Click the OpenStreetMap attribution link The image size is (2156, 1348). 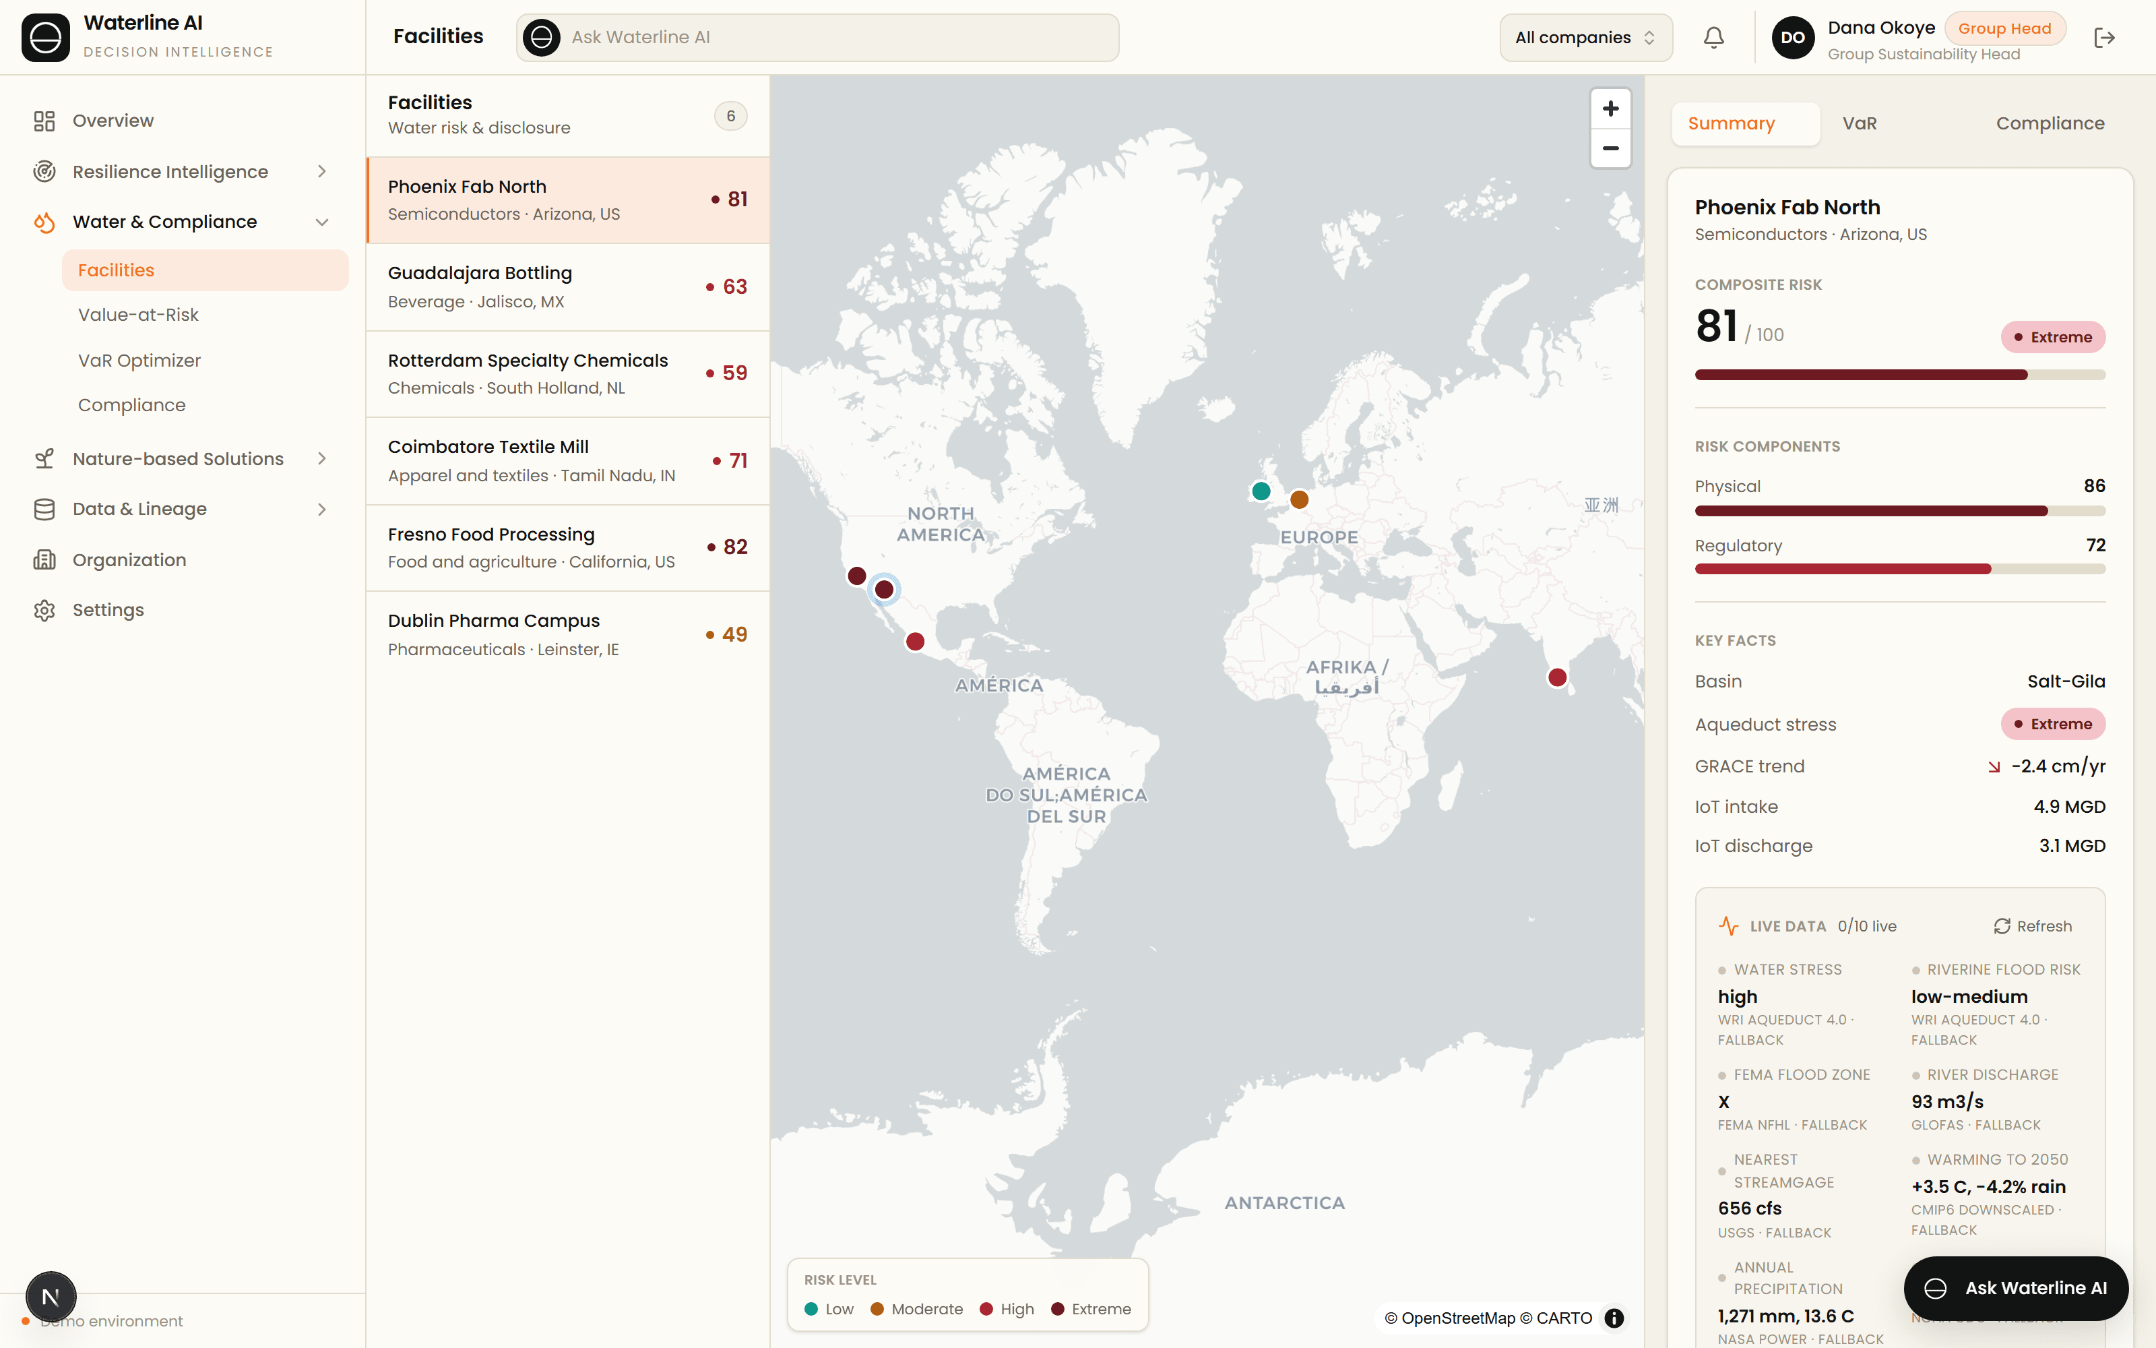[1451, 1318]
